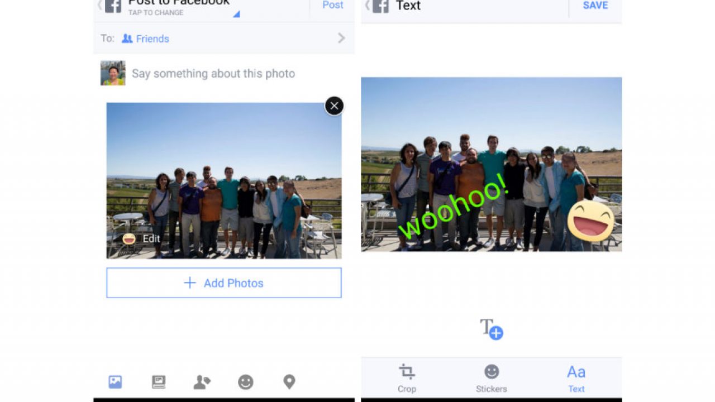Expand the Friends audience chevron
Viewport: 715px width, 402px height.
(x=341, y=38)
